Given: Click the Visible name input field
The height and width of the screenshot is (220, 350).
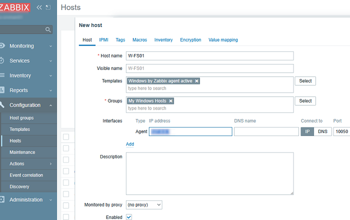Looking at the screenshot, I should click(210, 68).
